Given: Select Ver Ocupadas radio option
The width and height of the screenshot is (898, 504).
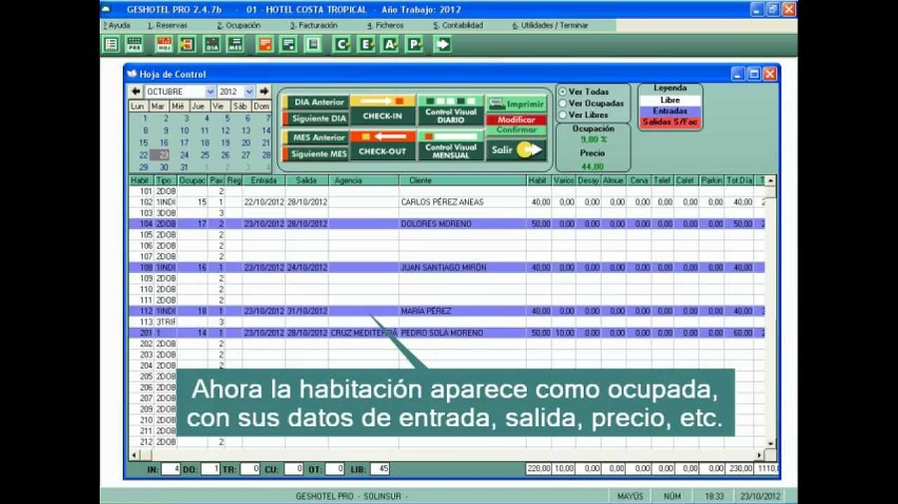Looking at the screenshot, I should (x=563, y=104).
